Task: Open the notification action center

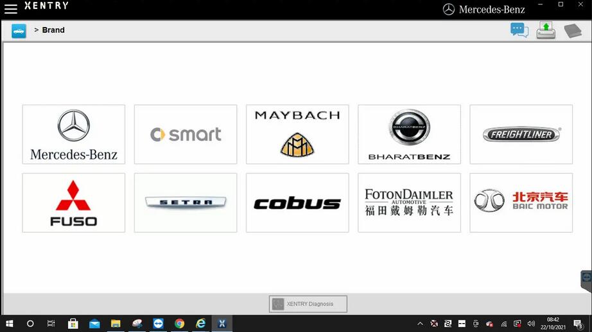Action: (578, 324)
